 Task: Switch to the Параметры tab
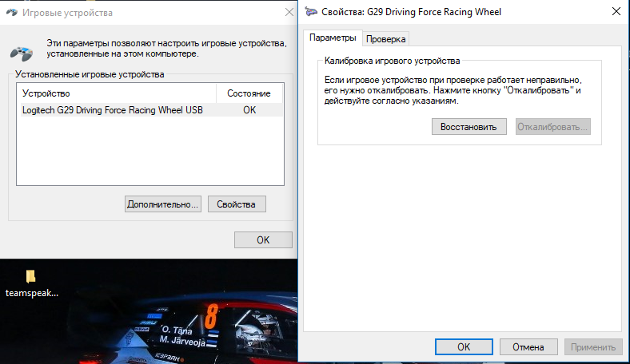[332, 38]
